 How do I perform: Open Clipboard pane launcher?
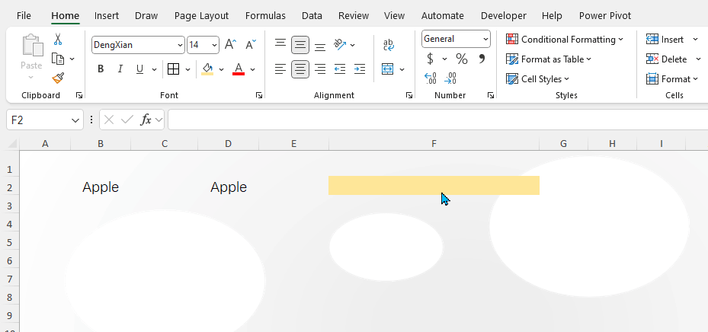click(x=79, y=95)
